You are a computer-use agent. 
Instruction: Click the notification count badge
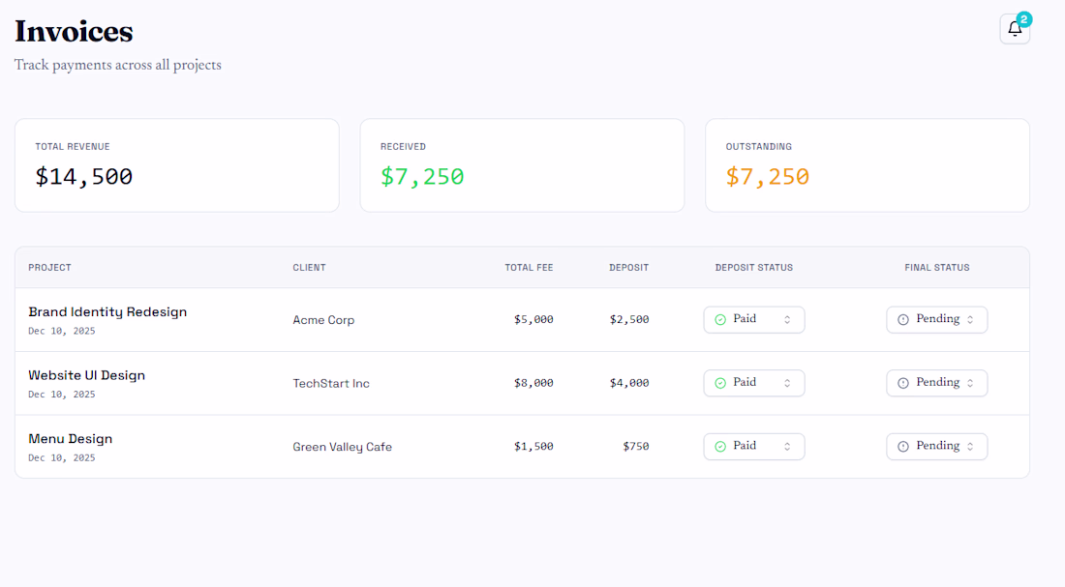click(1024, 18)
